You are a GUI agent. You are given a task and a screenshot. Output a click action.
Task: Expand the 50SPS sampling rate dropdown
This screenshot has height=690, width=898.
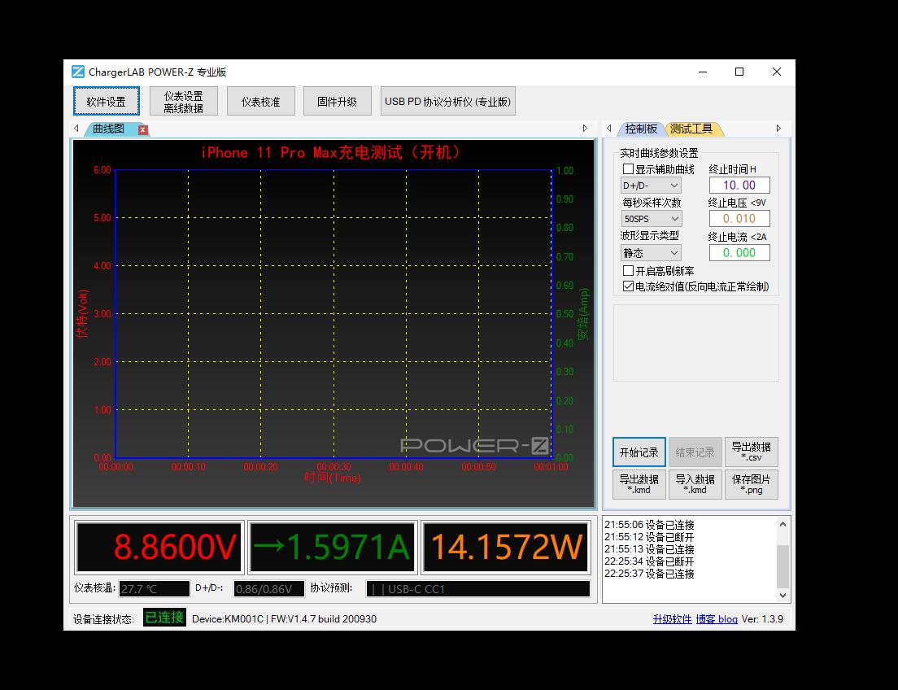tap(651, 219)
